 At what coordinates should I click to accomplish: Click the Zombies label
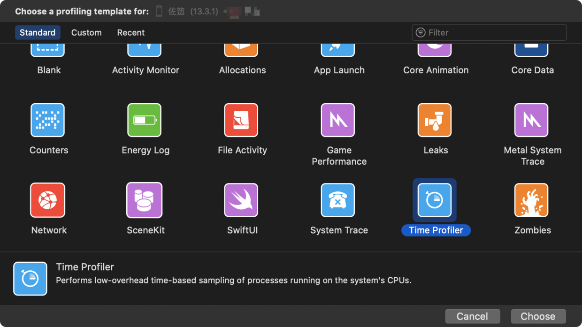[x=533, y=230]
